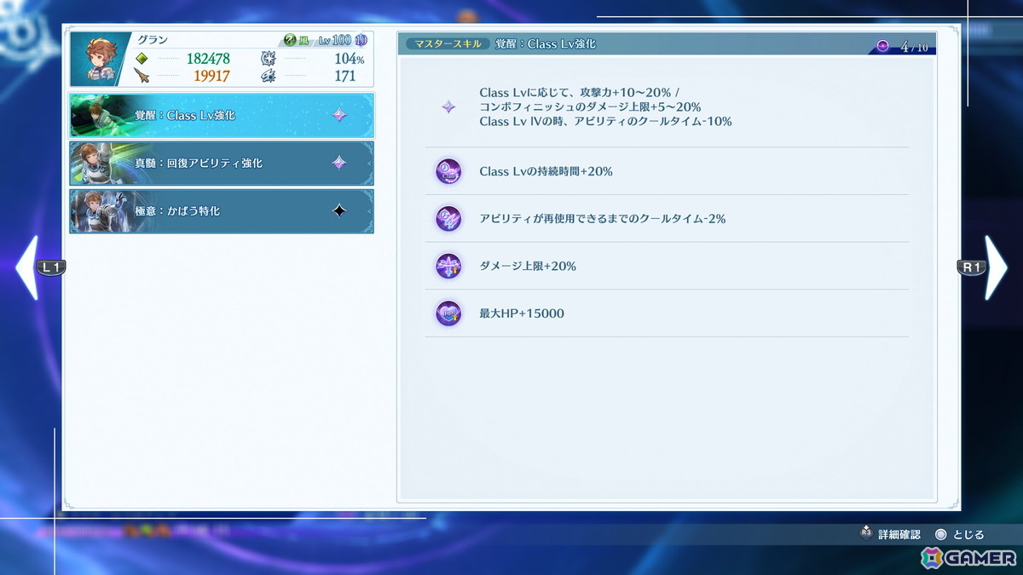Screen dimensions: 1023x575
Task: Click the 104% stat value
Action: [x=350, y=59]
